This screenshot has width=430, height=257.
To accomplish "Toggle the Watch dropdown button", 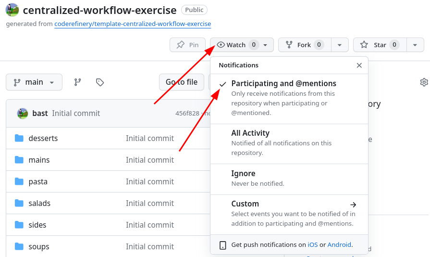I will click(242, 45).
